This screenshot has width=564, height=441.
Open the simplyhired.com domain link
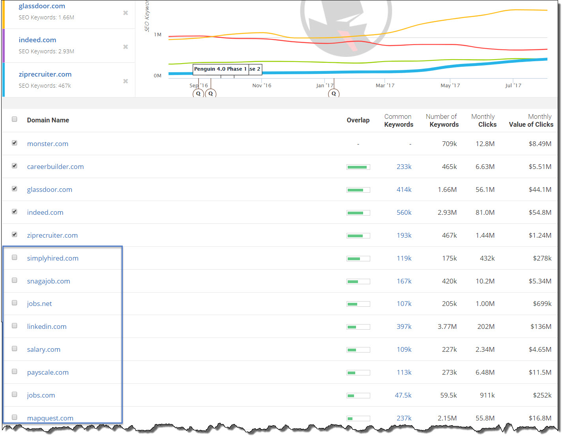pos(53,258)
